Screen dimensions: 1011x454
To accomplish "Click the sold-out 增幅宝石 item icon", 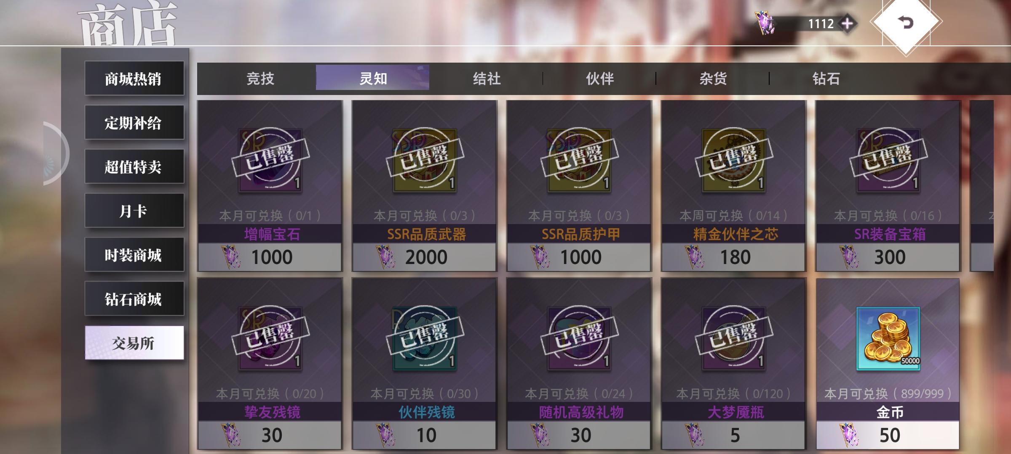I will [x=270, y=161].
